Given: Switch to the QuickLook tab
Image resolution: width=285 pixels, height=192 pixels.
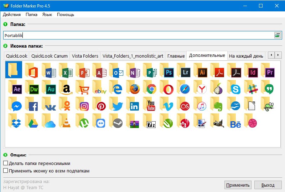Looking at the screenshot, I should (16, 56).
